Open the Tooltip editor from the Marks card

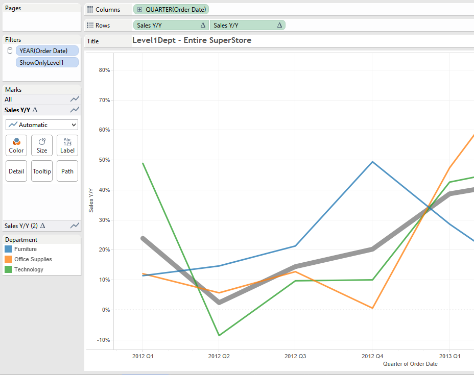[41, 170]
